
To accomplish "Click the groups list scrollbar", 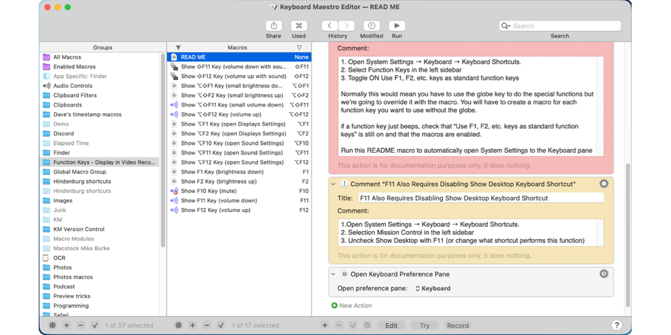I will tap(163, 149).
